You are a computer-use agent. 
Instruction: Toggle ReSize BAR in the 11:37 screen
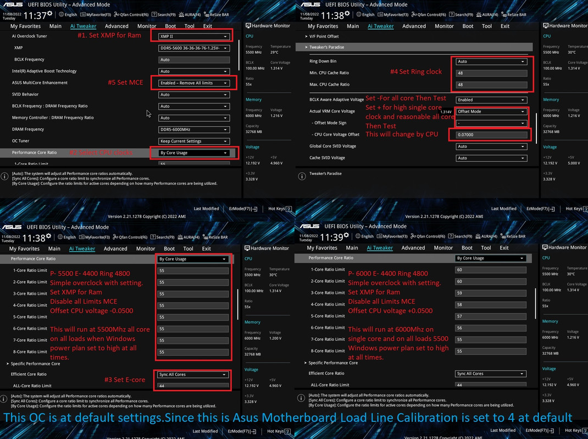click(x=216, y=15)
